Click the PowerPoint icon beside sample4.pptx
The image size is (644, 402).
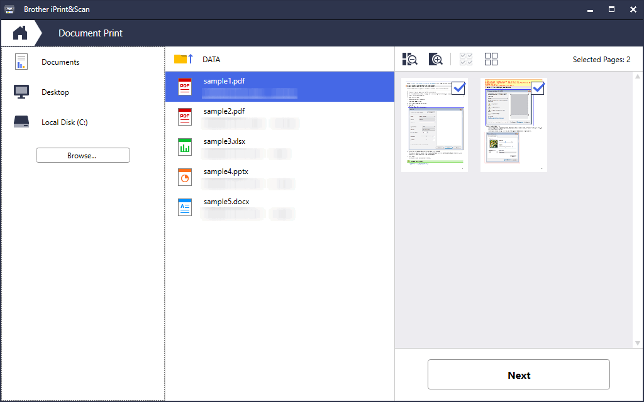185,177
